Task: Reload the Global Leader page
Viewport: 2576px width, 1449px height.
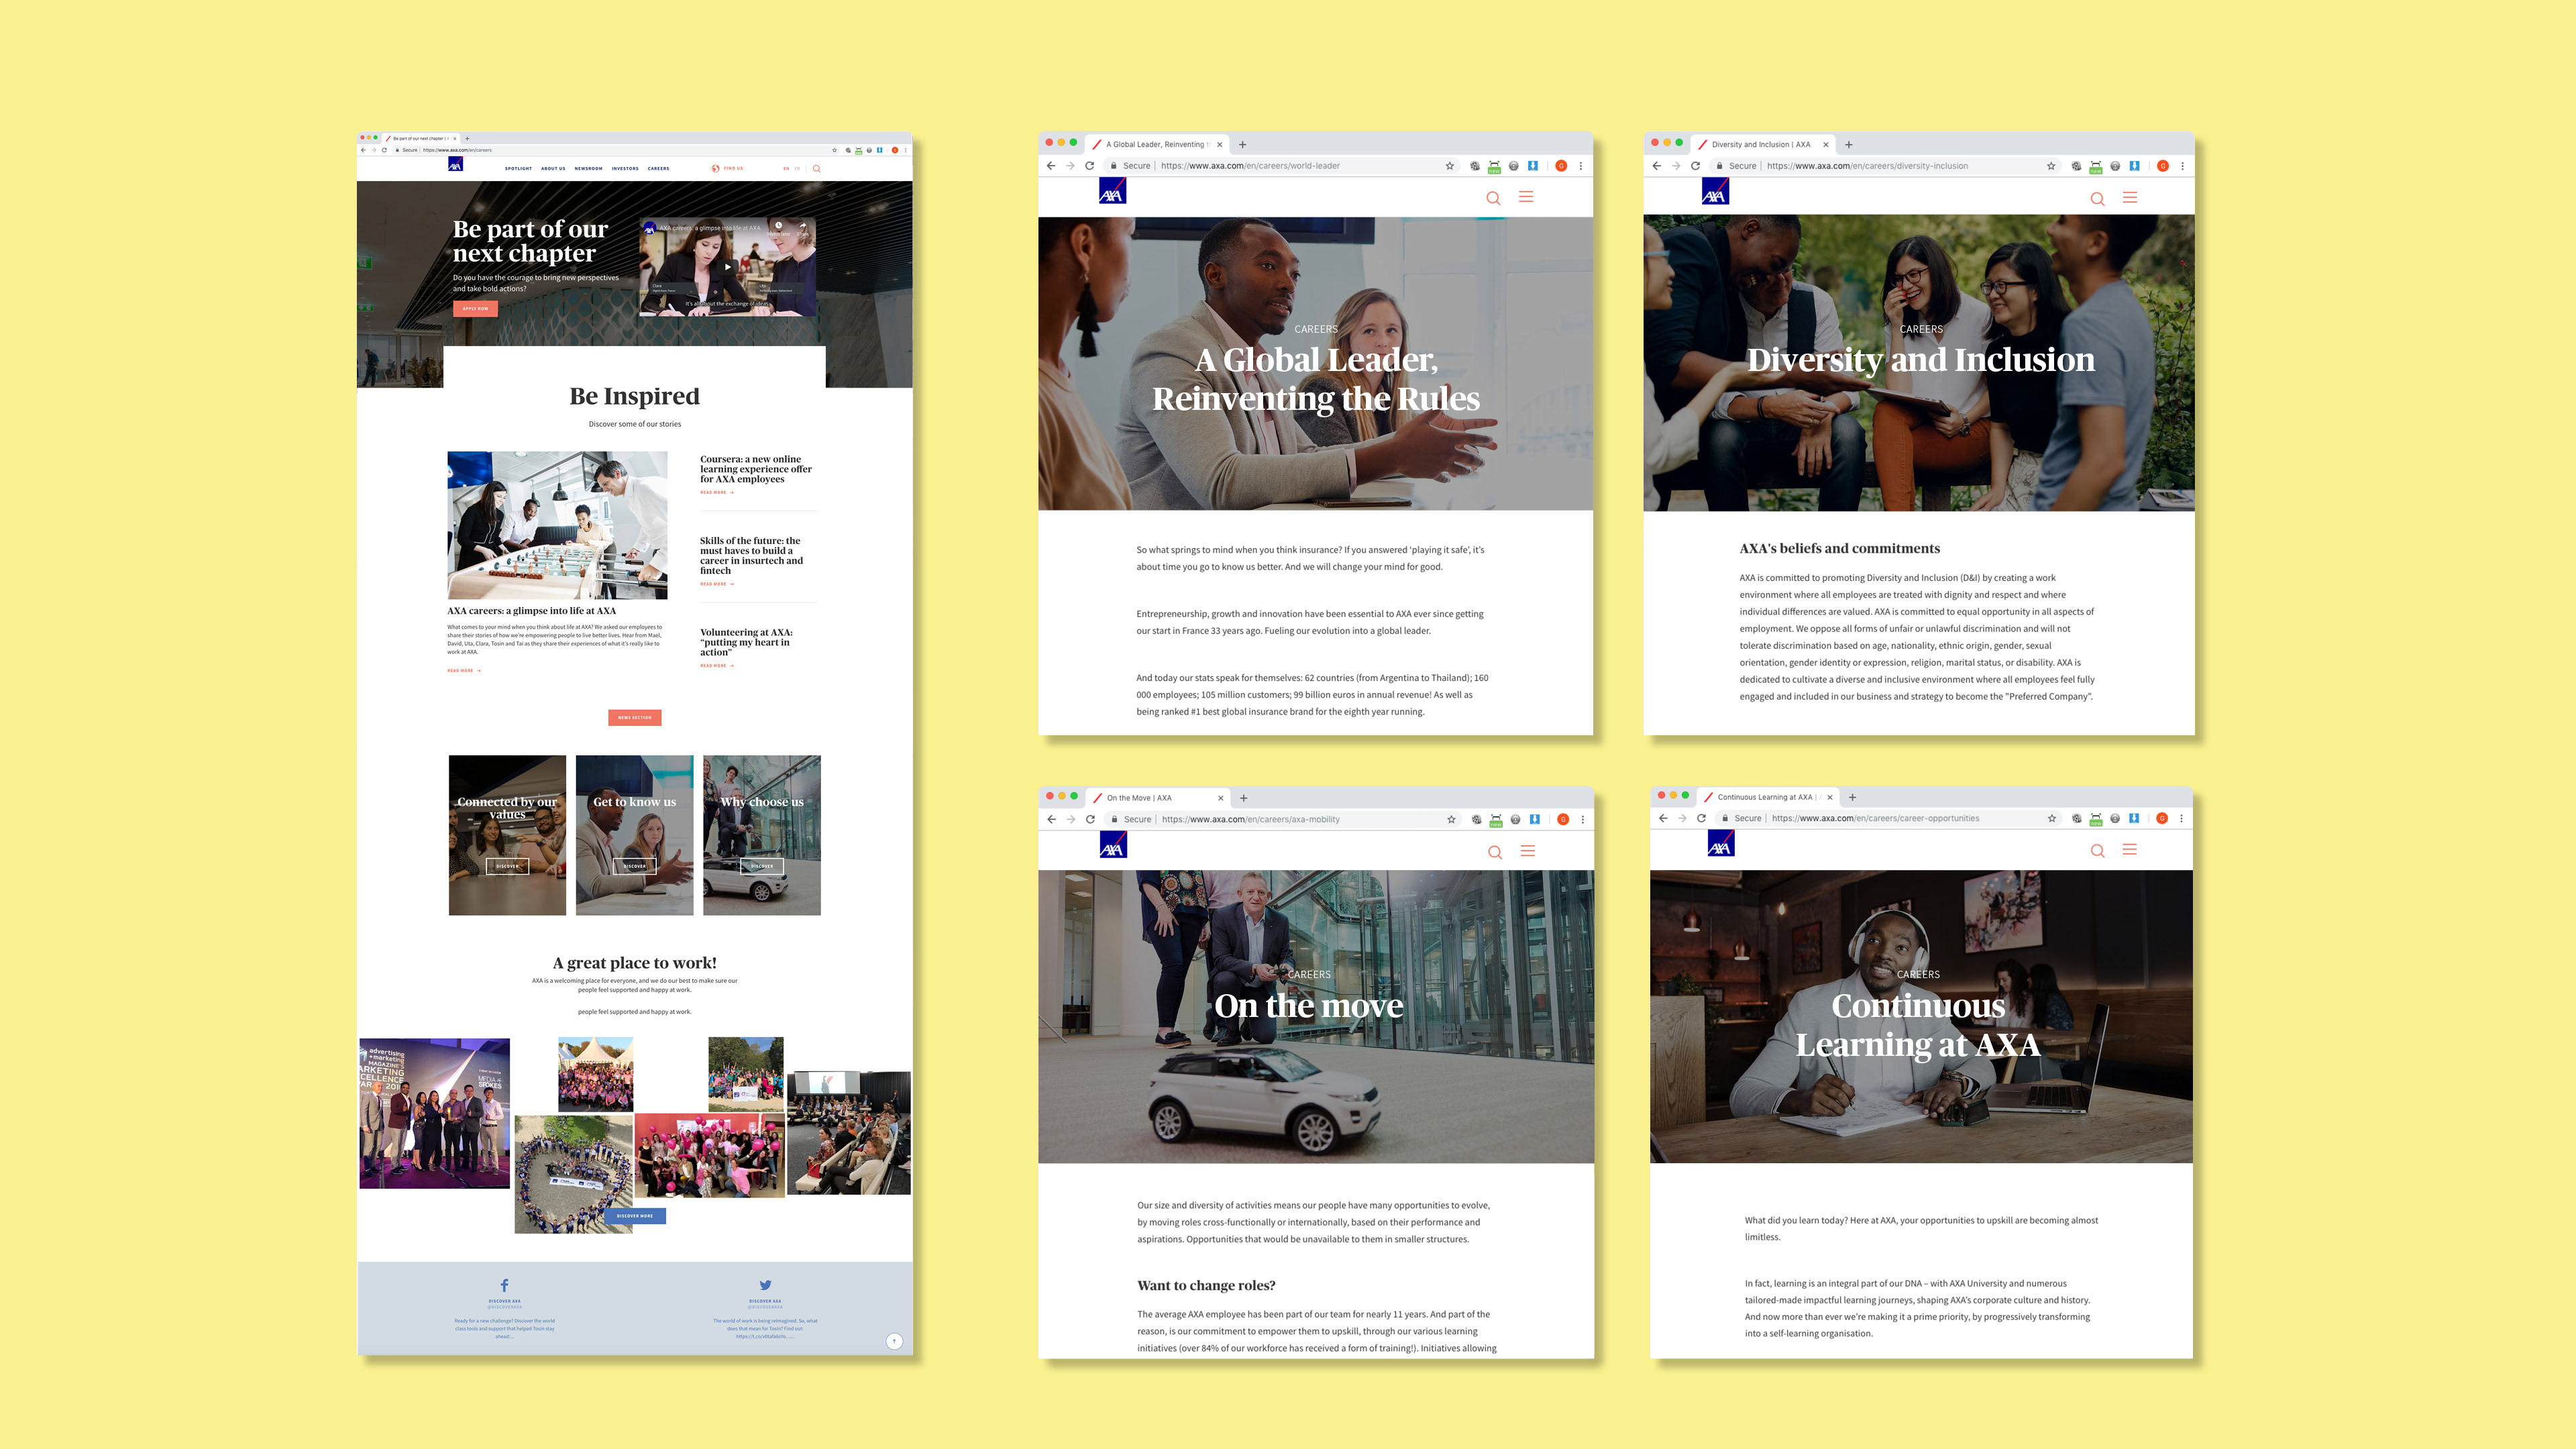Action: click(x=1090, y=166)
